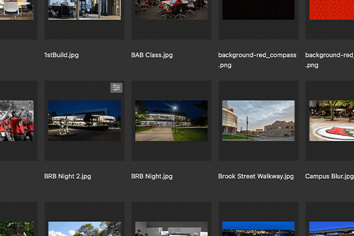Click the Brook Street Walkway.jpg label
The height and width of the screenshot is (236, 354).
click(x=255, y=176)
